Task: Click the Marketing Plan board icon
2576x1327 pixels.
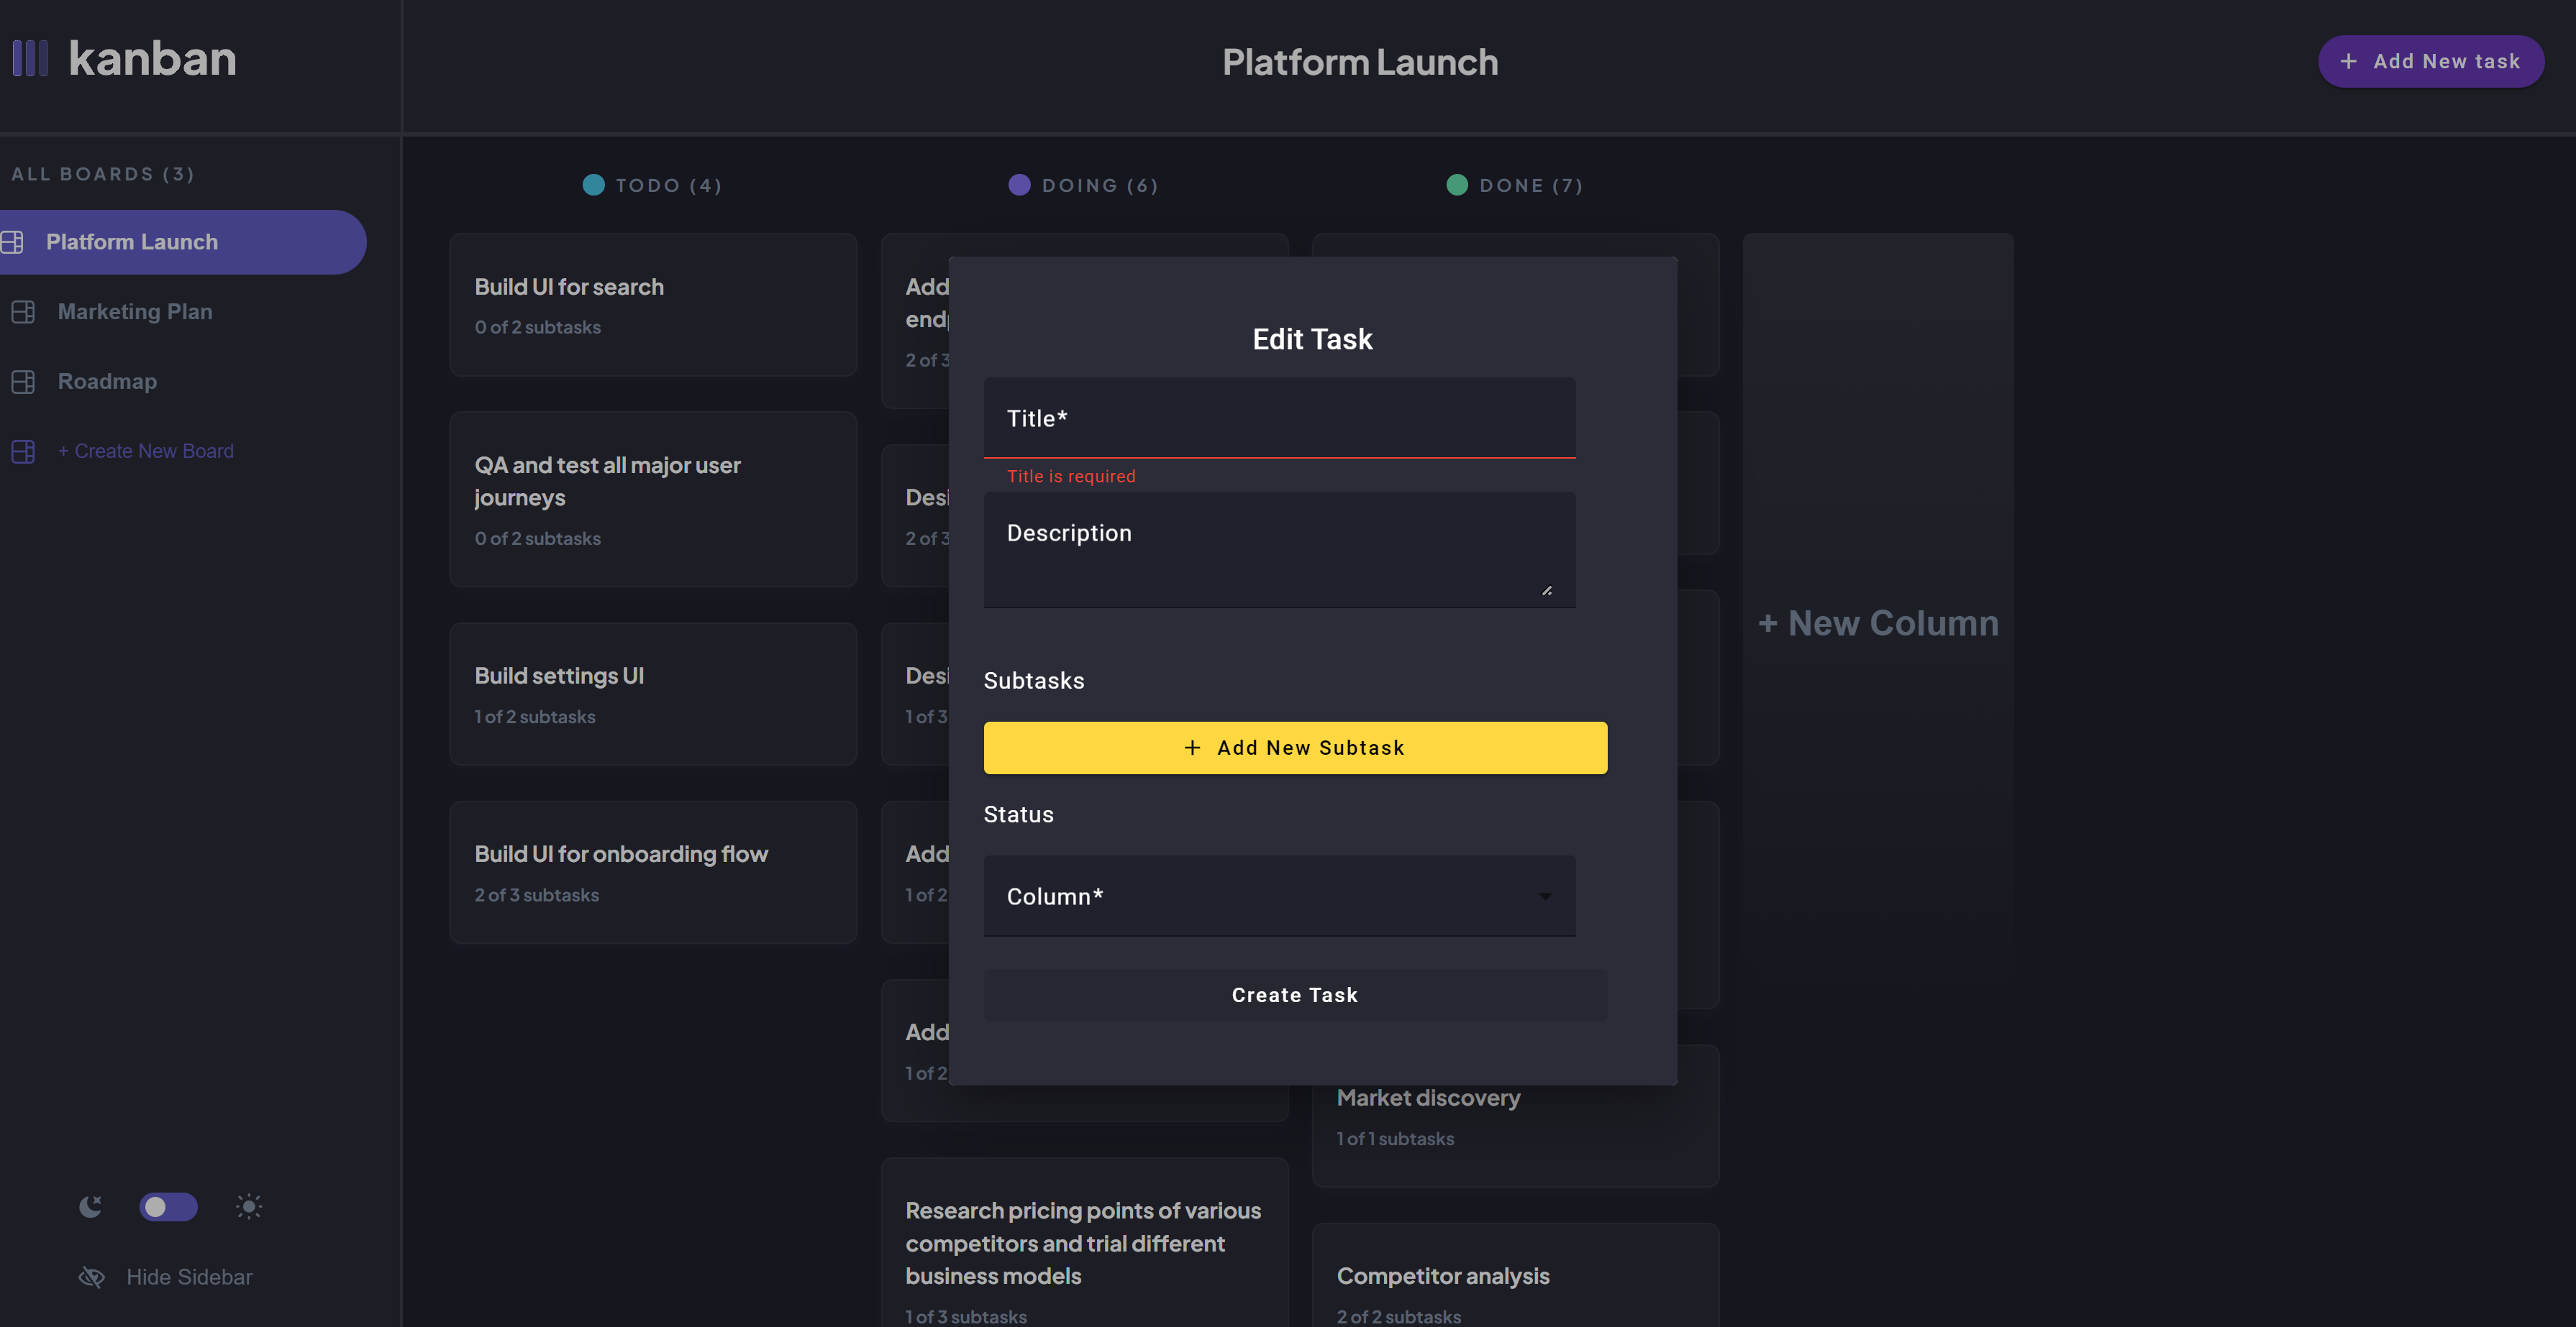Action: coord(23,312)
